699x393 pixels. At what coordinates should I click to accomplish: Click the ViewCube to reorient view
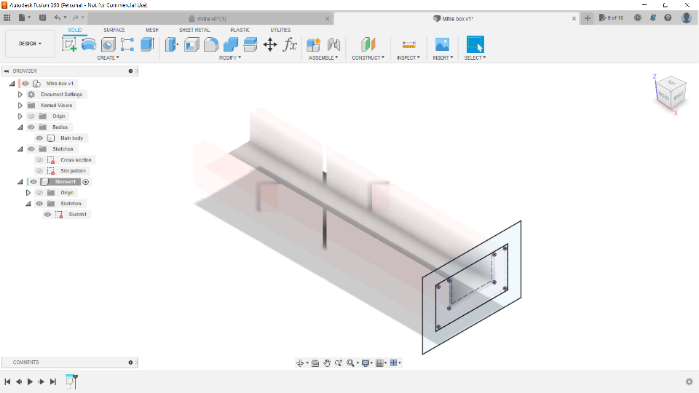click(x=668, y=93)
